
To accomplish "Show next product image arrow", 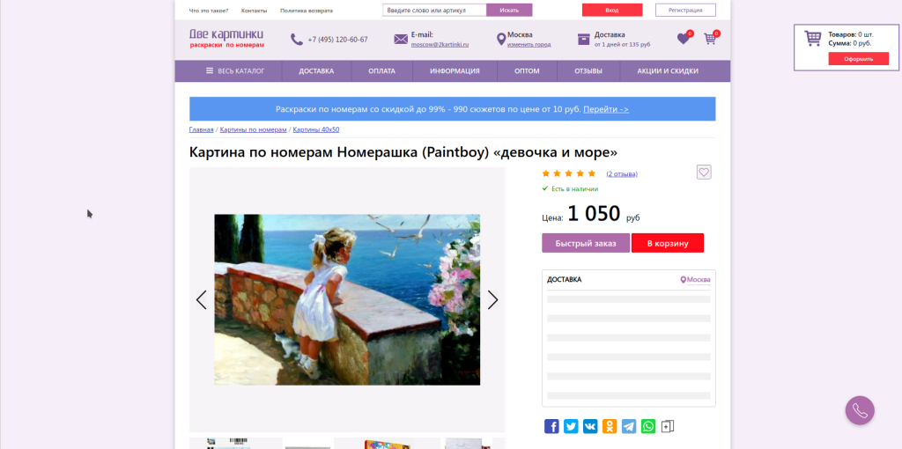I will coord(492,299).
